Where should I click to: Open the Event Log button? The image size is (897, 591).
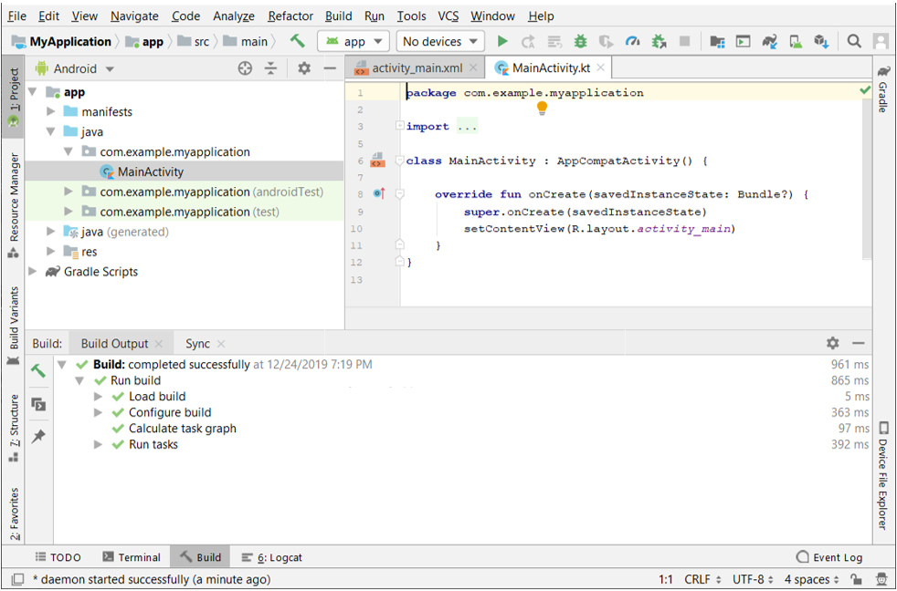pos(829,557)
